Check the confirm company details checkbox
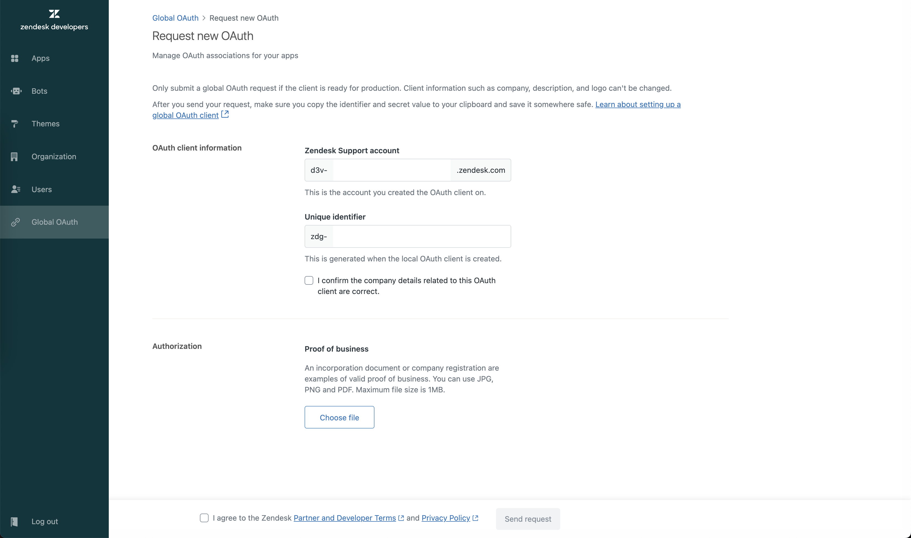Image resolution: width=911 pixels, height=538 pixels. pos(309,281)
